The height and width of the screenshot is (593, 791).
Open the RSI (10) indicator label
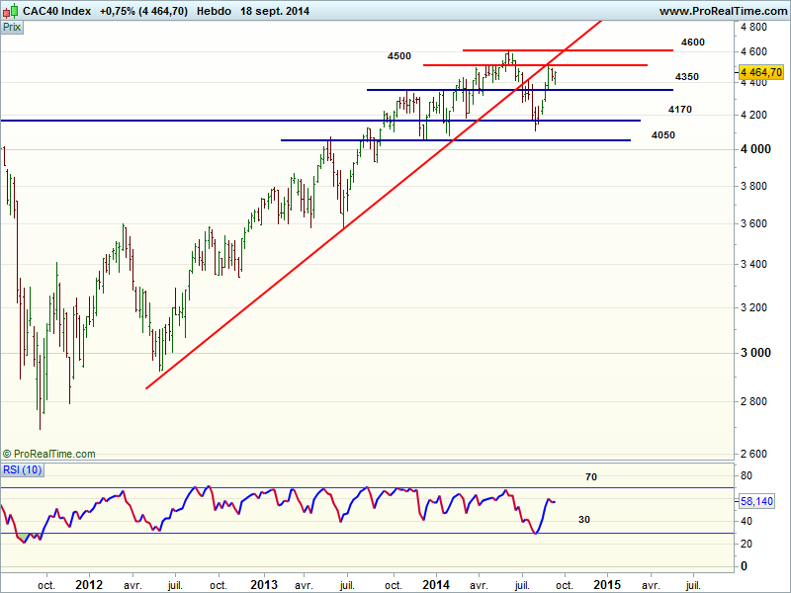(x=24, y=468)
